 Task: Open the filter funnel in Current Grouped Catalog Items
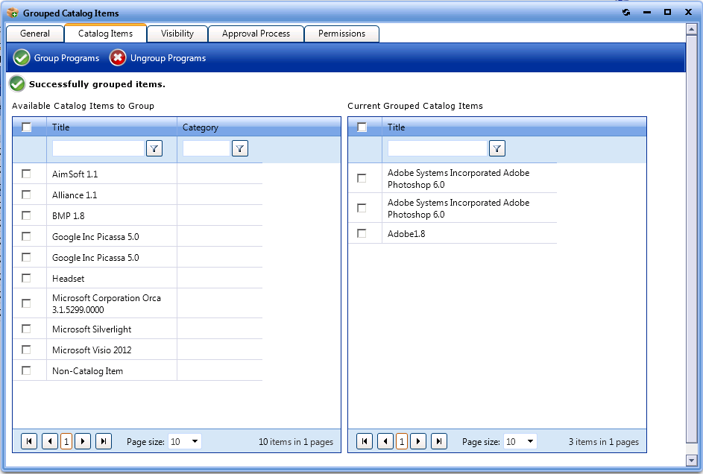coord(496,148)
